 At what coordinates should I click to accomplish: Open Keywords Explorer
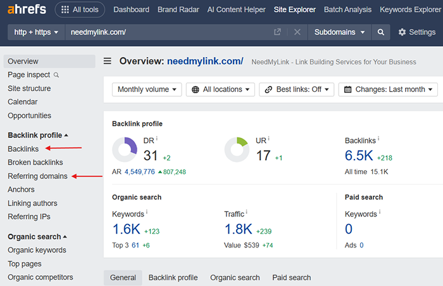(410, 9)
